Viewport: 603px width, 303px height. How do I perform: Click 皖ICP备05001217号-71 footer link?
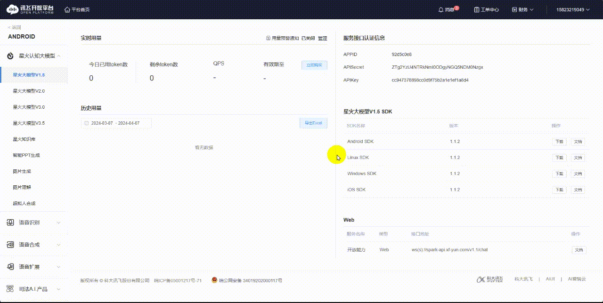(x=178, y=280)
